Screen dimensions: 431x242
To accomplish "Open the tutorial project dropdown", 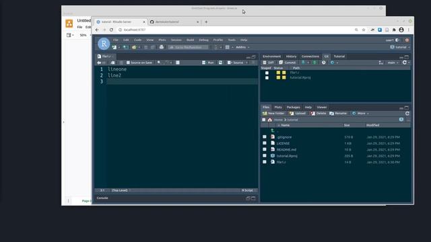I will click(400, 47).
